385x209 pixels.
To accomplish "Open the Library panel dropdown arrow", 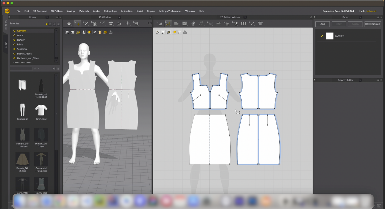I will click(47, 17).
